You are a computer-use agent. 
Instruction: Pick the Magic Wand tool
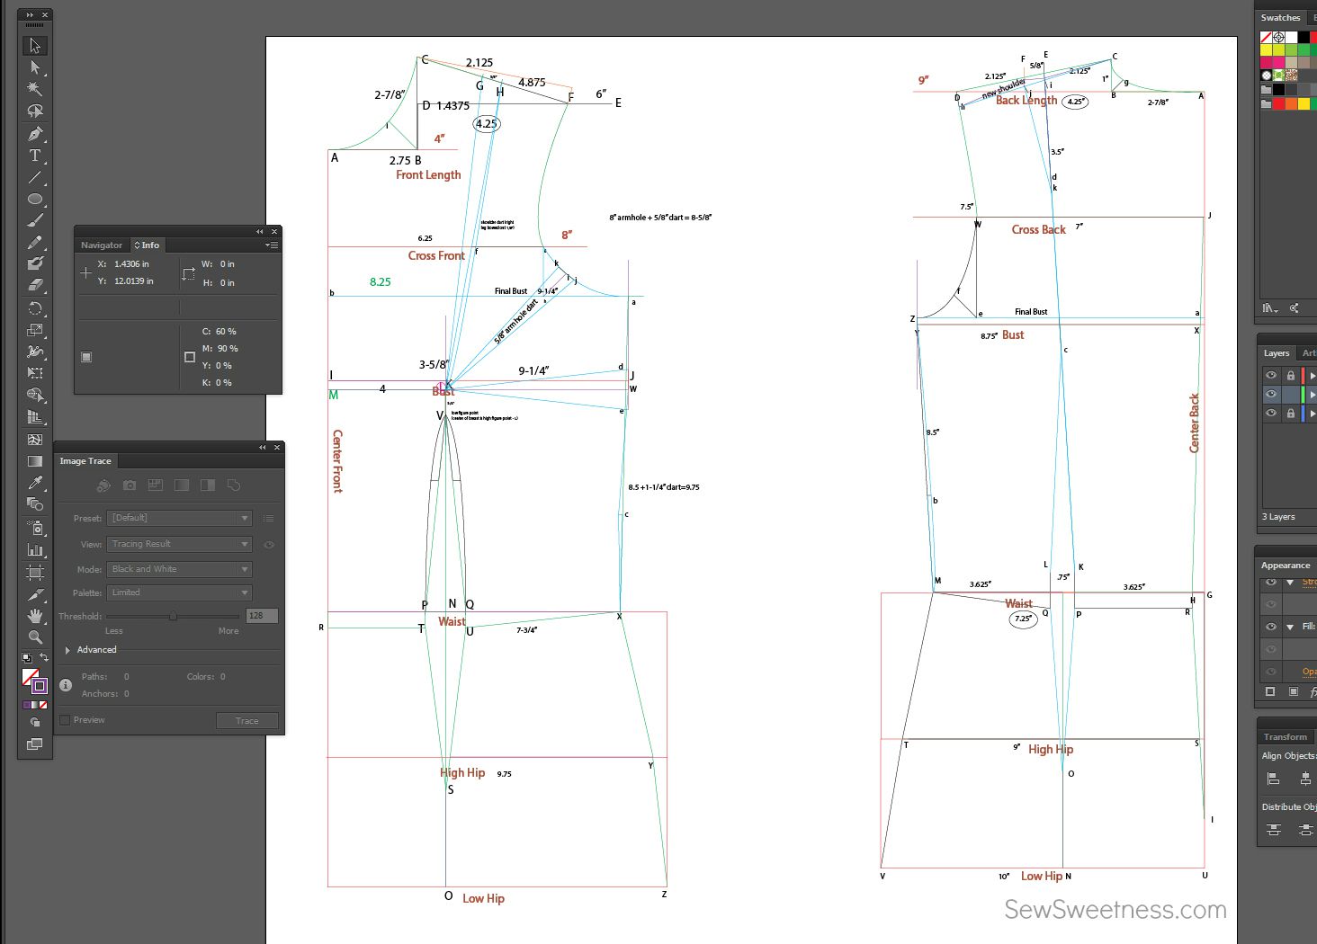click(x=35, y=89)
